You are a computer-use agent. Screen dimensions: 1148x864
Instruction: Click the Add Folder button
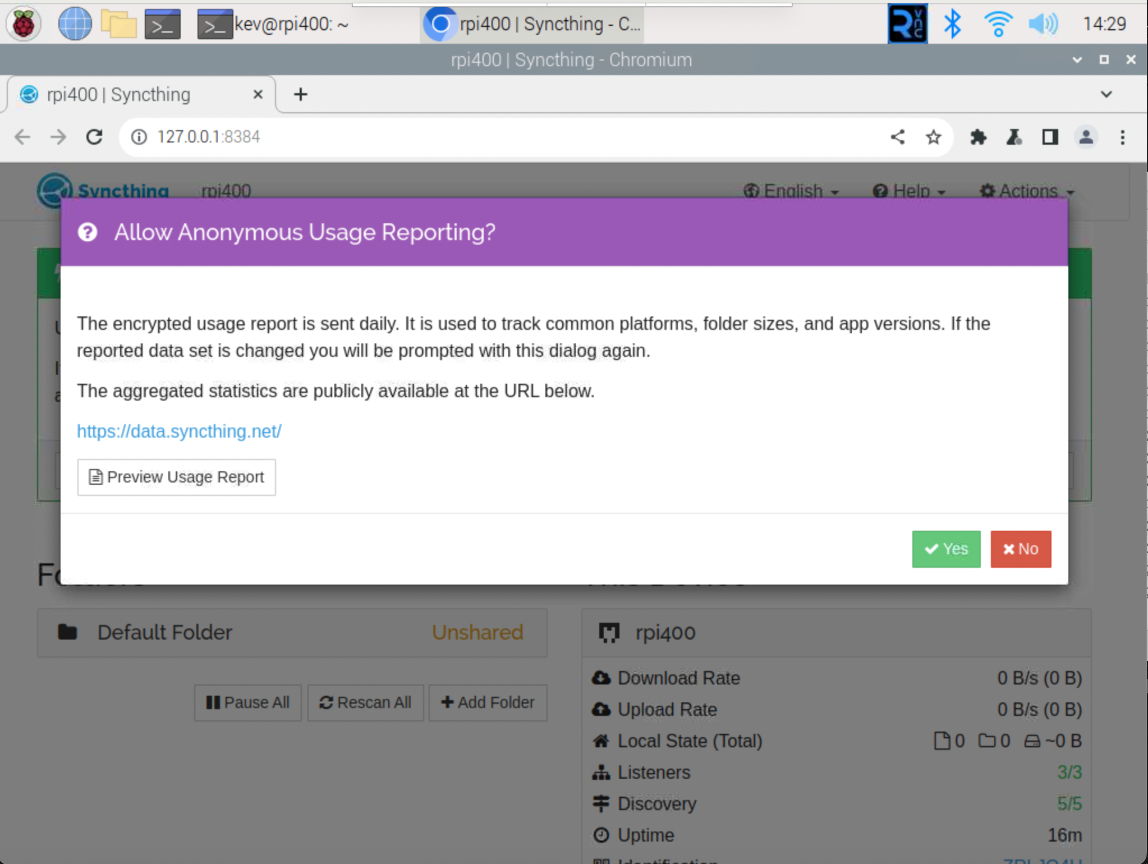point(488,701)
